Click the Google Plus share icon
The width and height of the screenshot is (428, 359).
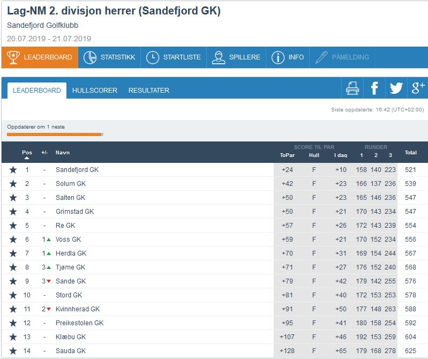pyautogui.click(x=418, y=88)
